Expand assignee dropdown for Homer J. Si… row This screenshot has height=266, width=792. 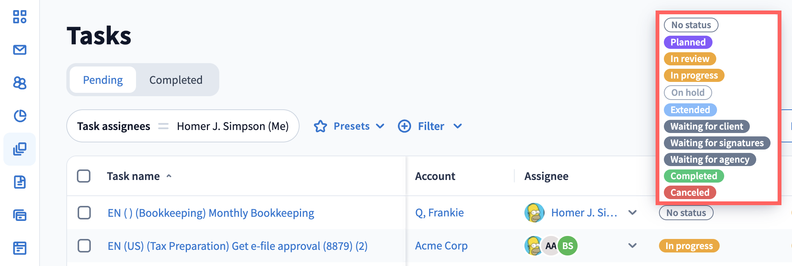[x=633, y=213]
